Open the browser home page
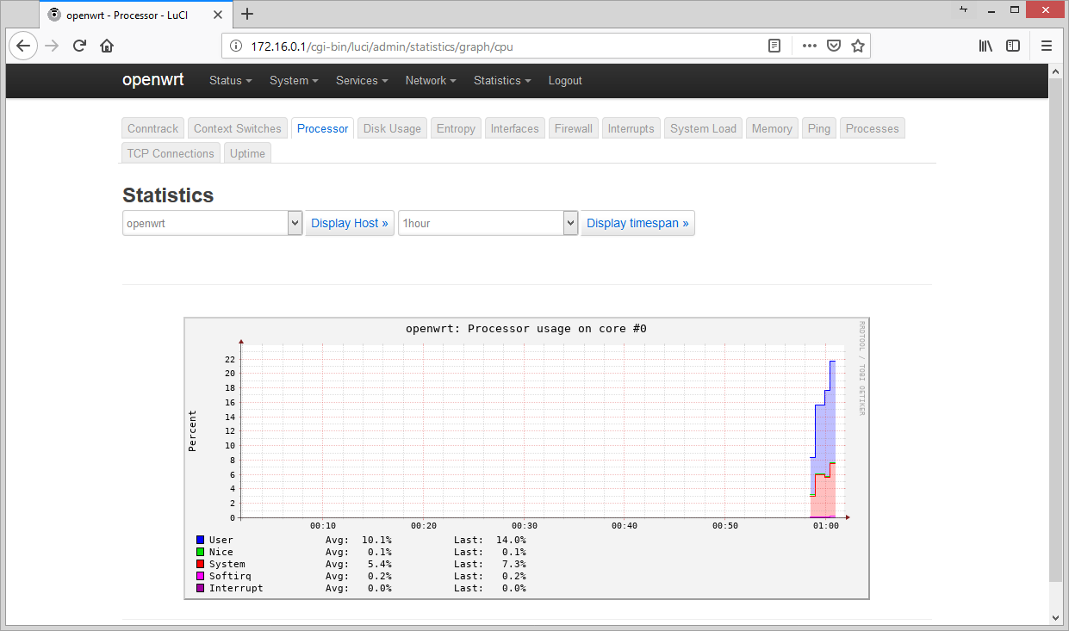The width and height of the screenshot is (1069, 631). [x=107, y=46]
